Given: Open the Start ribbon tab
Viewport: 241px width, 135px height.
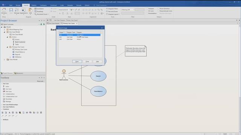Looking at the screenshot, I should [11, 5].
